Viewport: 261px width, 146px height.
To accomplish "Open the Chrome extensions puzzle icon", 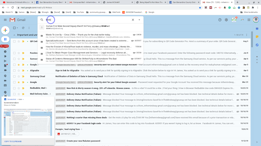I will tap(253, 8).
